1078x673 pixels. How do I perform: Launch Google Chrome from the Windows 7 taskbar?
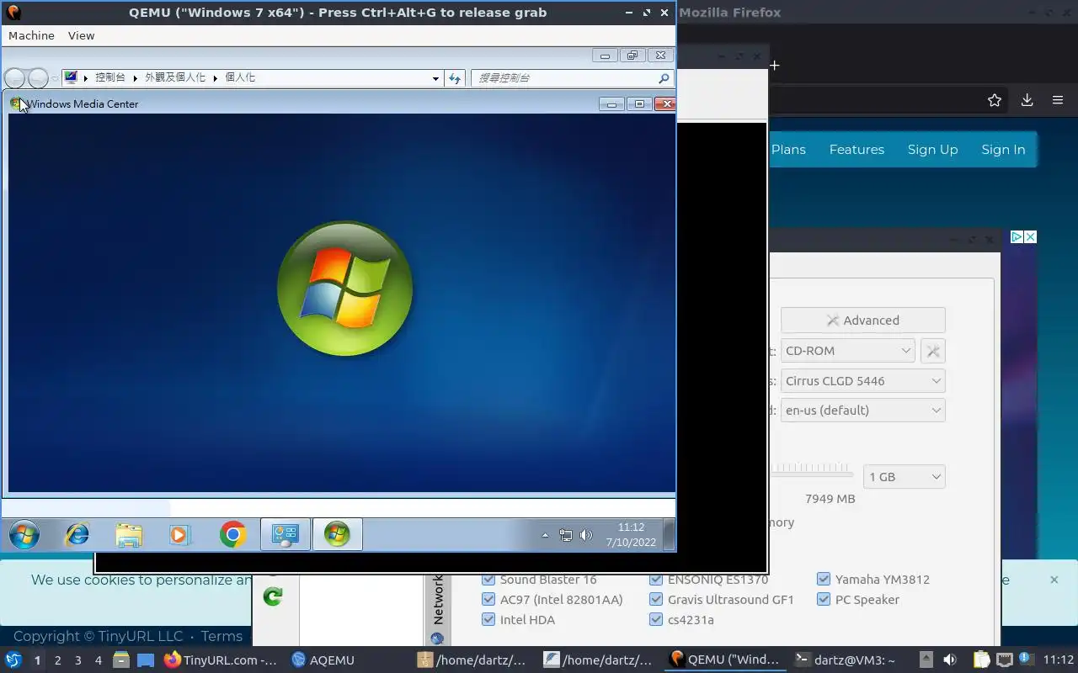point(232,535)
